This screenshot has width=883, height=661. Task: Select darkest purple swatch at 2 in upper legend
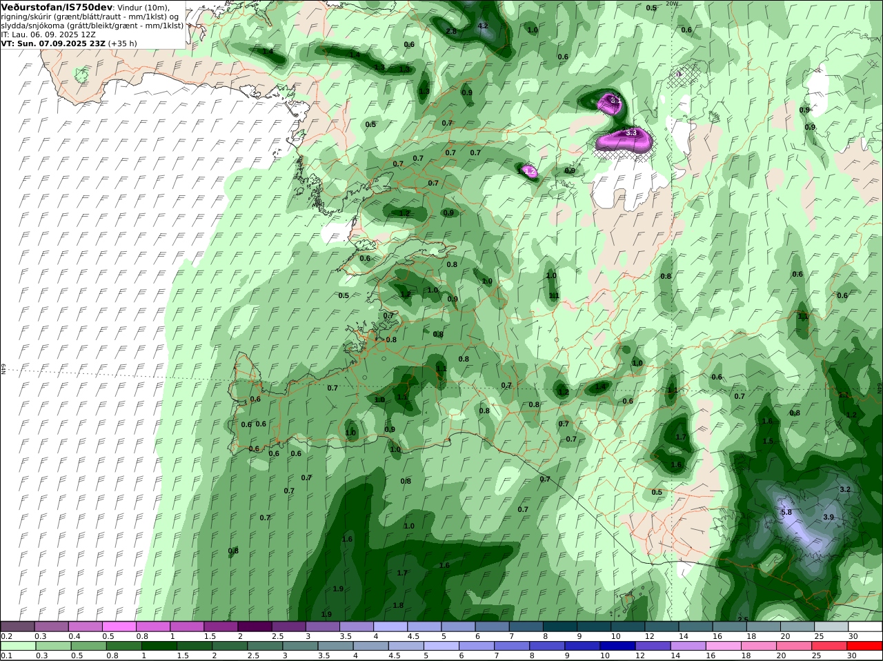tap(255, 627)
